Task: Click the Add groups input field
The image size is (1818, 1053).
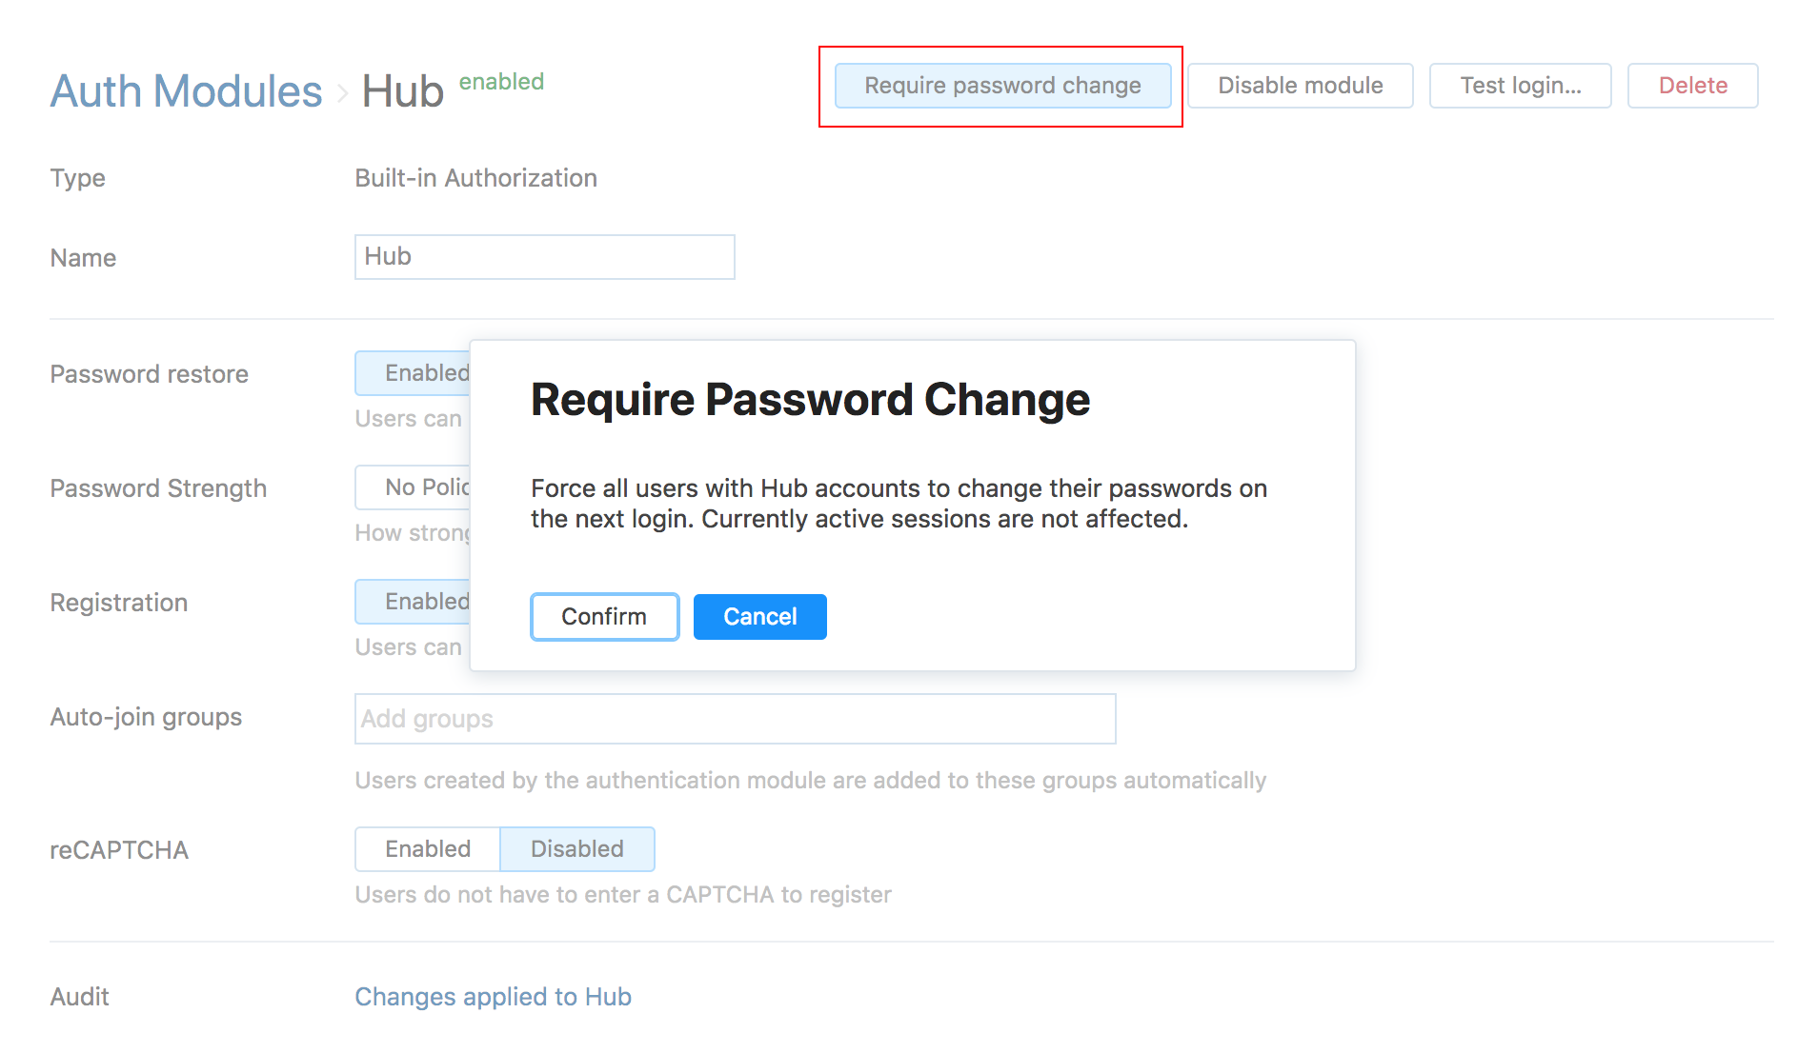Action: coord(735,719)
